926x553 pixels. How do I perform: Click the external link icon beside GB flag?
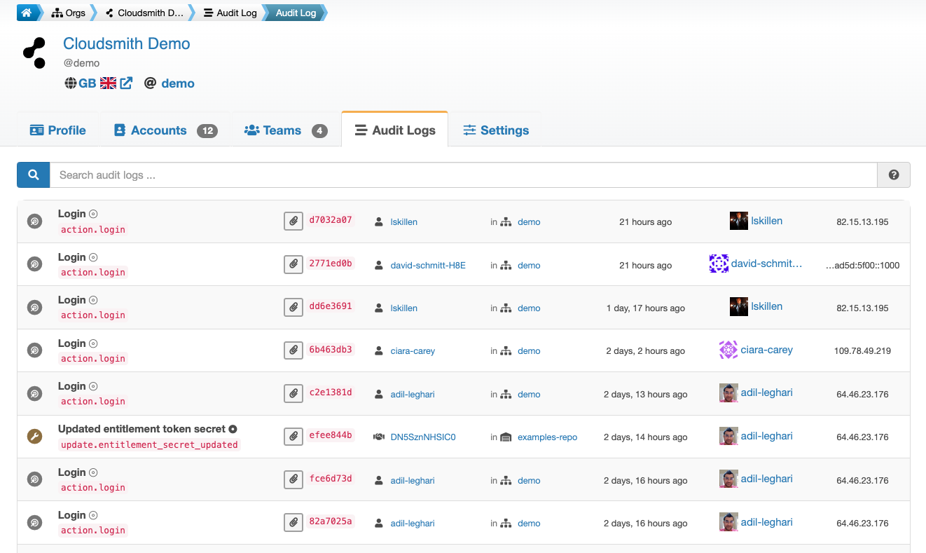tap(126, 83)
